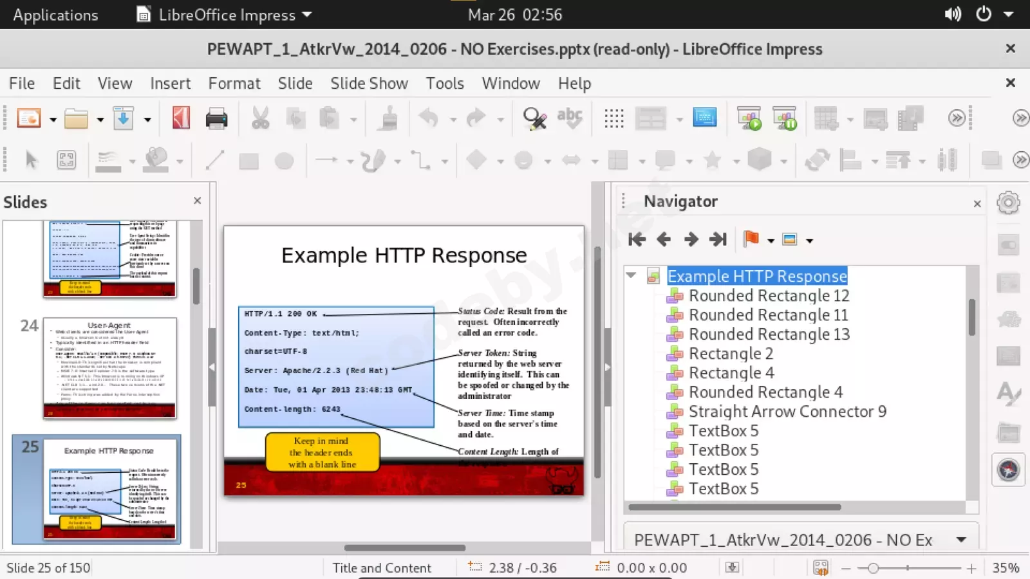Toggle Master Slide view
The height and width of the screenshot is (579, 1030).
[705, 118]
